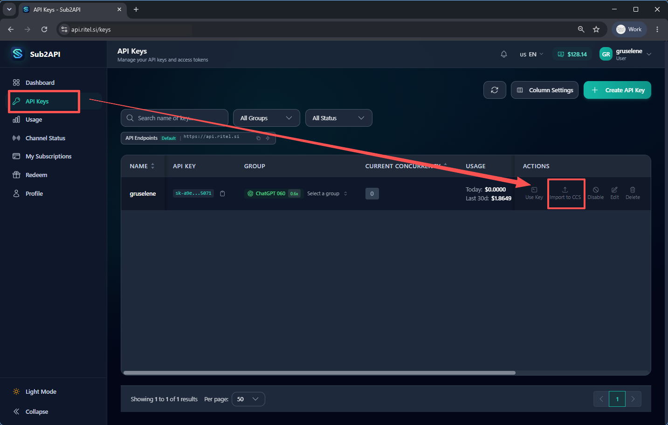Open the Select a group dropdown

tap(327, 193)
